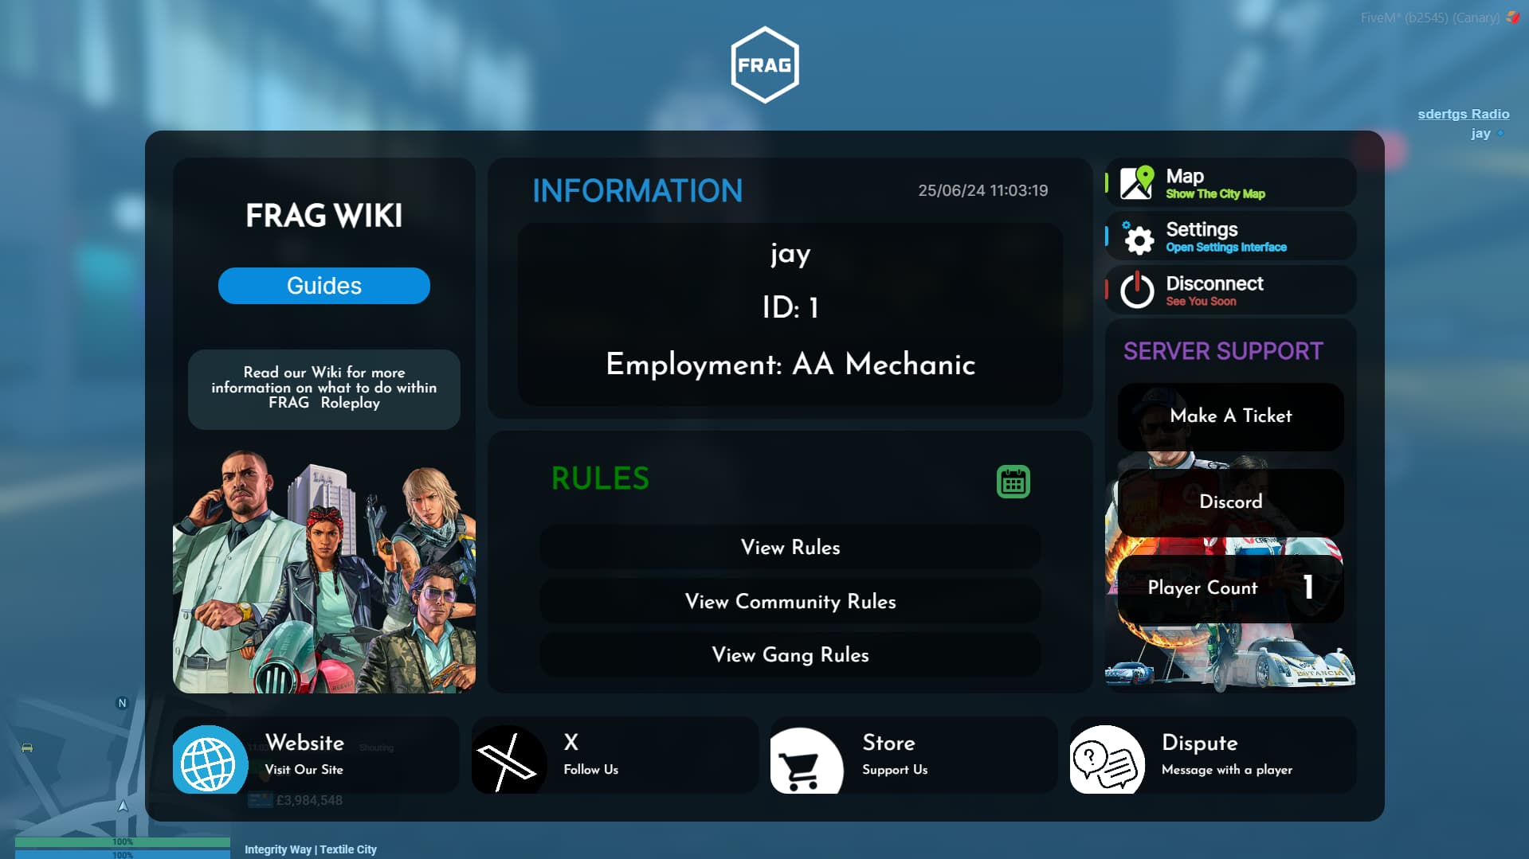Click the Website globe icon
The height and width of the screenshot is (859, 1529).
210,759
